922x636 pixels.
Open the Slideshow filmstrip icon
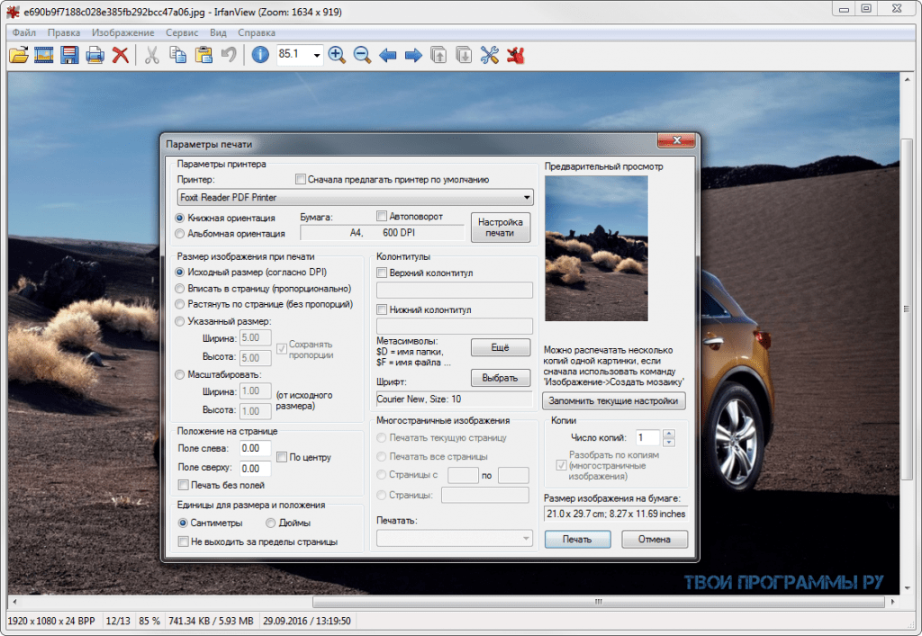(43, 56)
